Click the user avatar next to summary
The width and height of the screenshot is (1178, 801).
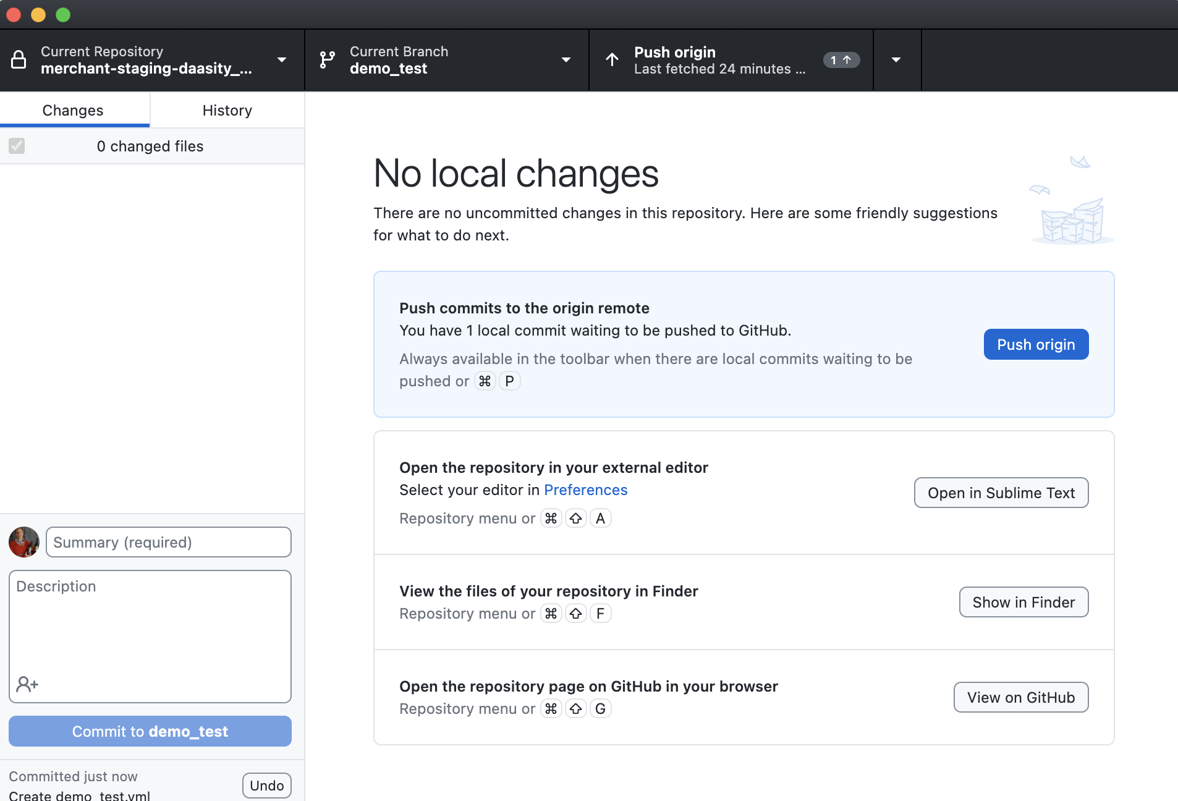(x=24, y=542)
